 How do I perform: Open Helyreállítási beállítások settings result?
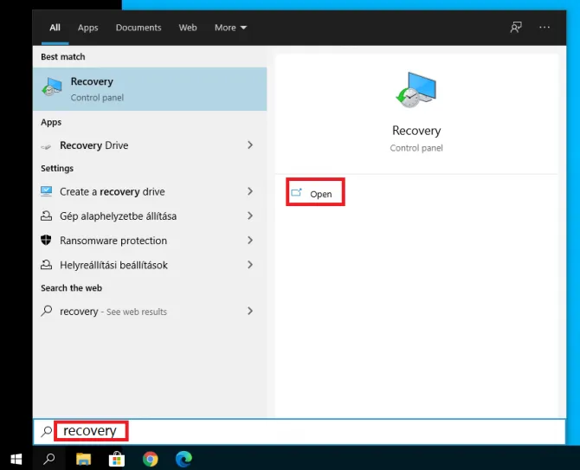[x=113, y=265]
